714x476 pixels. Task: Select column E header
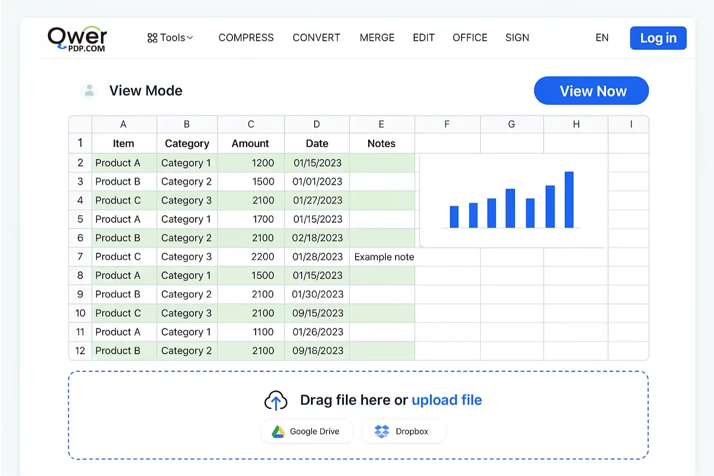382,124
